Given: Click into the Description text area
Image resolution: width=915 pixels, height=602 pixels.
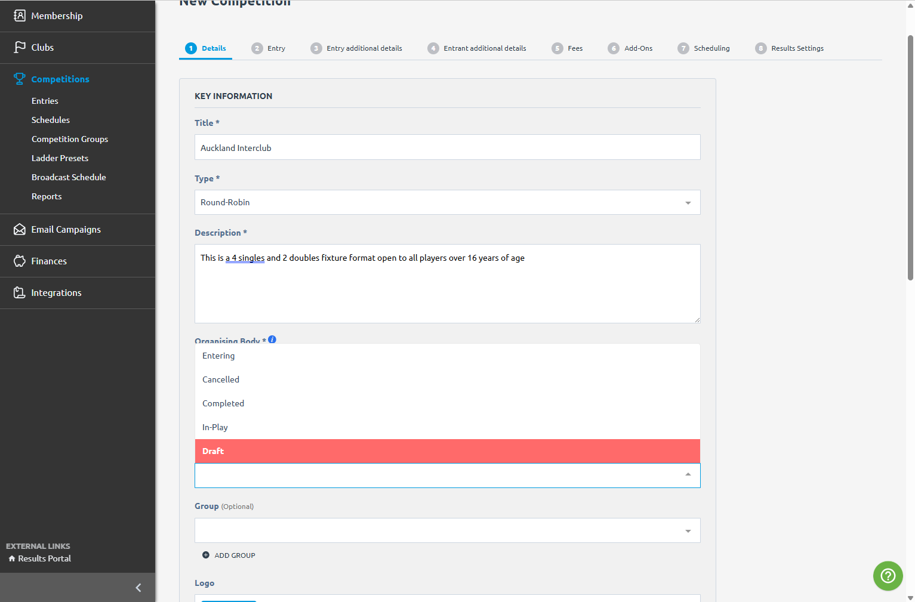Looking at the screenshot, I should point(447,283).
